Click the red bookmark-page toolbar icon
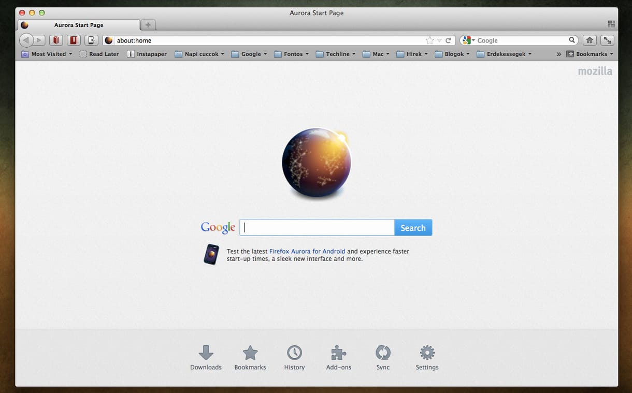The height and width of the screenshot is (393, 632). 74,40
